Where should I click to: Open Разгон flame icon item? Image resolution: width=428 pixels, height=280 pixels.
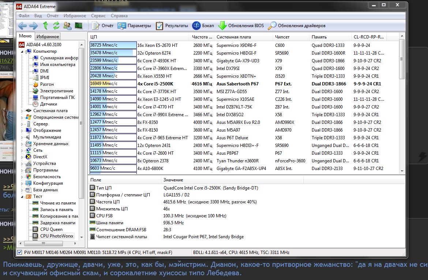35,84
